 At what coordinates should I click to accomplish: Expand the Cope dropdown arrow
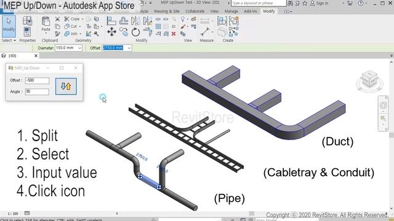click(82, 19)
